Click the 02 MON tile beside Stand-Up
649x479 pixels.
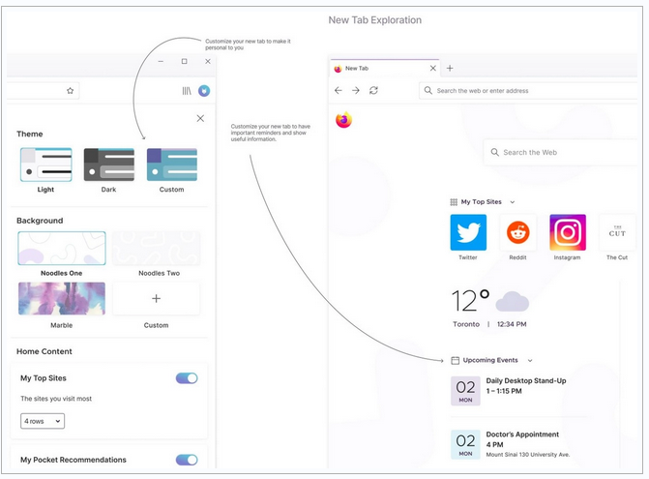click(x=465, y=391)
